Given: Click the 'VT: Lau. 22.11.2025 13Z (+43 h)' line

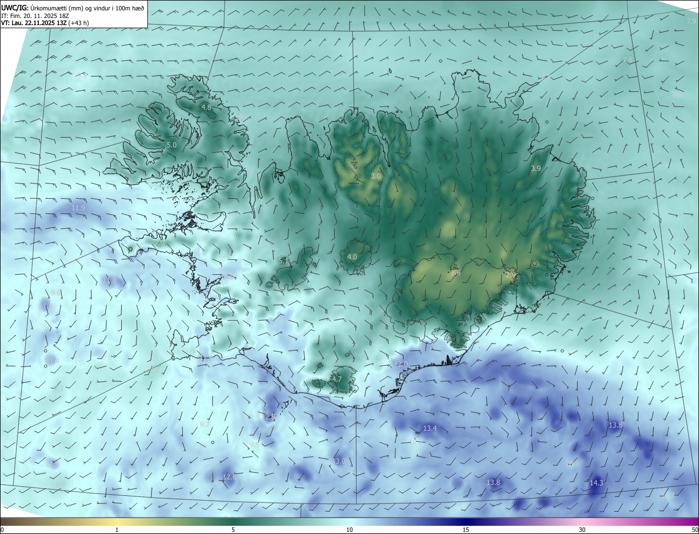Looking at the screenshot, I should 45,23.
